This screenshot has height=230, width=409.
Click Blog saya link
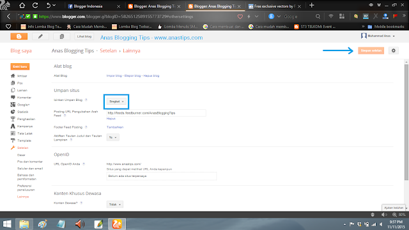pyautogui.click(x=21, y=50)
